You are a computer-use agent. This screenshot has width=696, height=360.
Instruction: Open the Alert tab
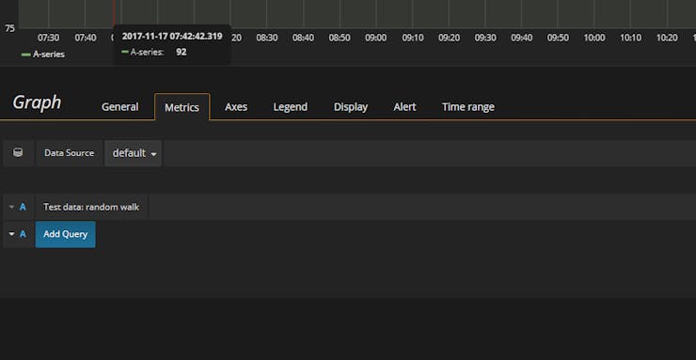coord(404,107)
